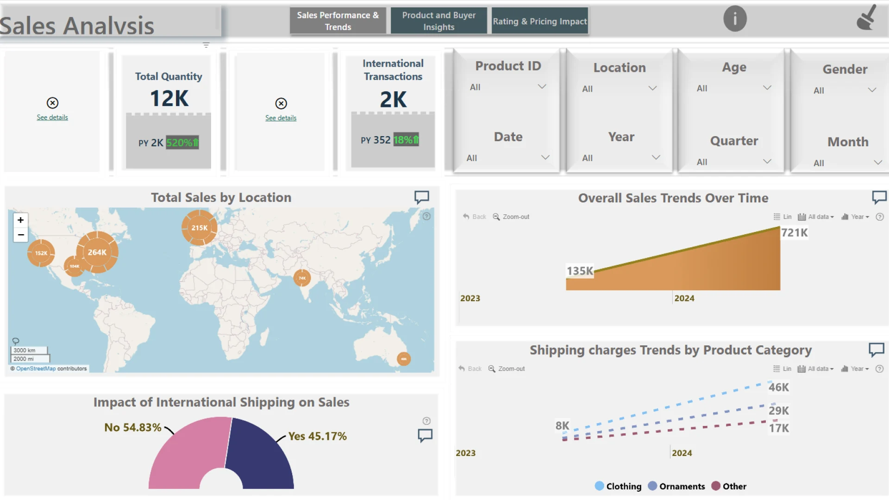
Task: Click the 721K data label
Action: pyautogui.click(x=795, y=232)
